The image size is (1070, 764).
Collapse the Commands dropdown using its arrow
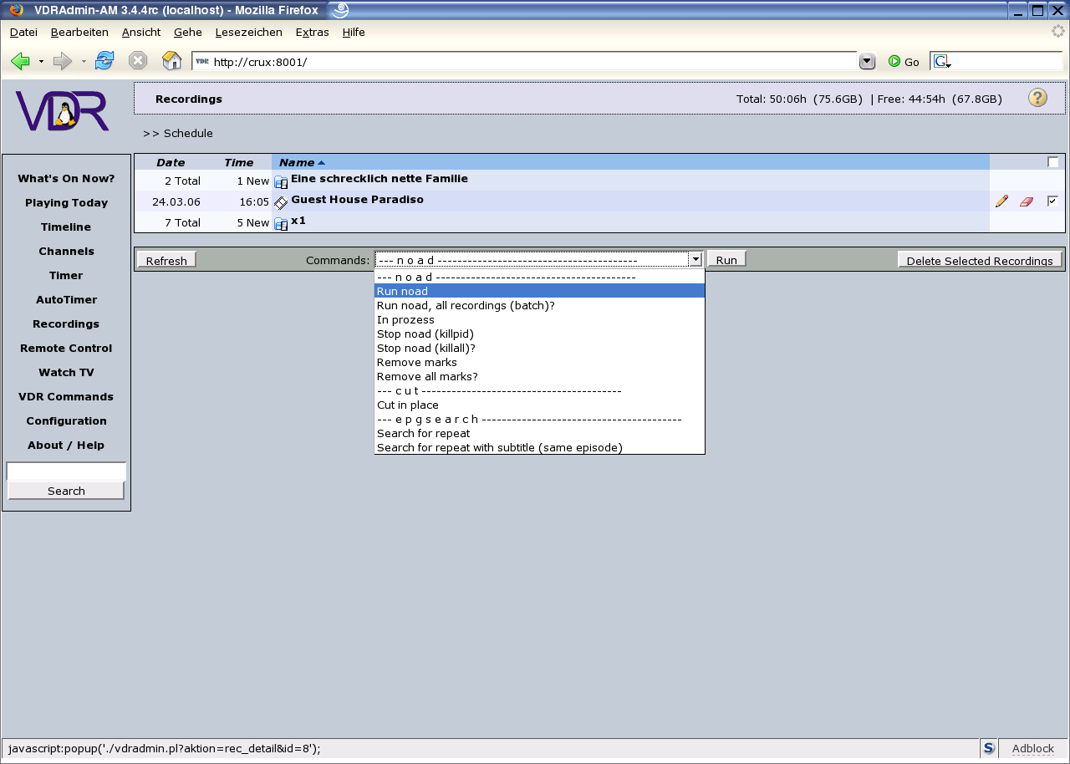pyautogui.click(x=695, y=260)
